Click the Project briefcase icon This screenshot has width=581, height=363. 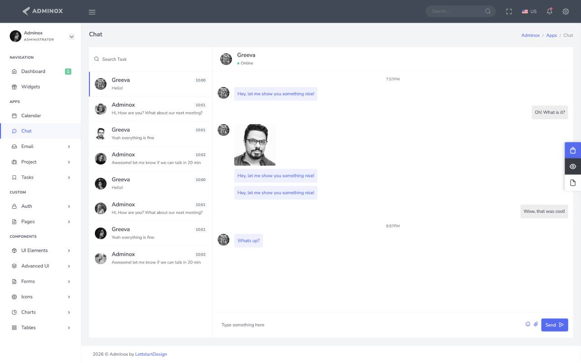pos(14,162)
